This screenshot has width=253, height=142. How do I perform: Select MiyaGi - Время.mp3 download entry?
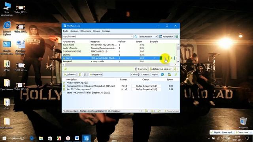pyautogui.click(x=77, y=82)
